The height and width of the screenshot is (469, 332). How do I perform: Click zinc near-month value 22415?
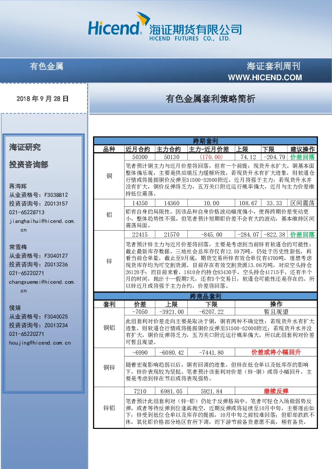pyautogui.click(x=140, y=235)
